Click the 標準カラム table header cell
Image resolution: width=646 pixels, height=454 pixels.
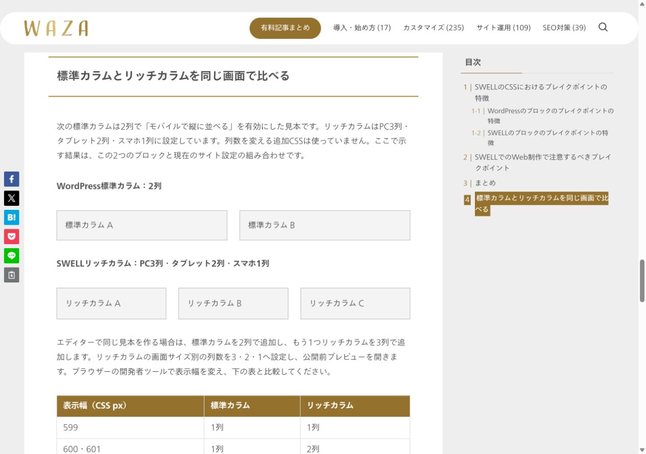[252, 406]
